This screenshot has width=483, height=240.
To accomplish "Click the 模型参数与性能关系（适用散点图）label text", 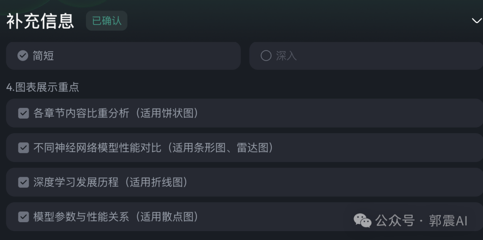I will point(116,217).
